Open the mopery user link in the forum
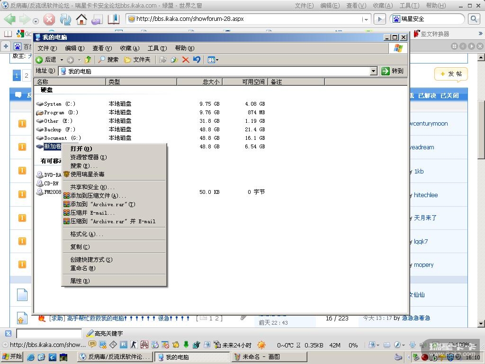This screenshot has width=485, height=364. [x=423, y=265]
